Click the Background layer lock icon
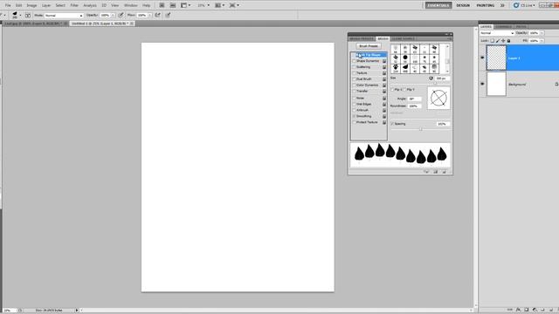Viewport: 559px width, 314px height. coord(556,85)
